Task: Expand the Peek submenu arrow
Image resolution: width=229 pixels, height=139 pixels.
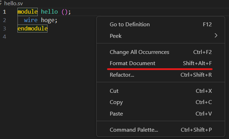Action: click(x=216, y=36)
